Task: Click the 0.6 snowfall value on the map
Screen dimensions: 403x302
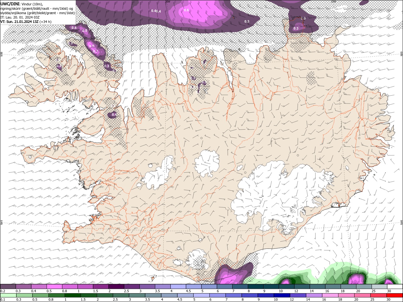Action: point(186,10)
